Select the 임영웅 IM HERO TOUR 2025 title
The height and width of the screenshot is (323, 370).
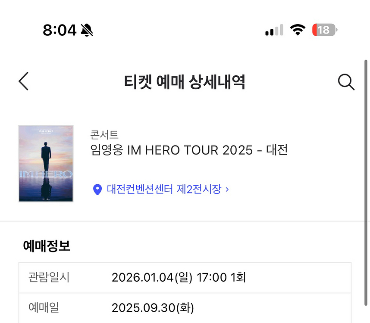tap(189, 150)
